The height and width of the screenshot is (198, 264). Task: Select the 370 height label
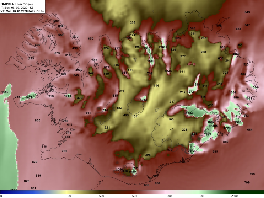click(80, 98)
